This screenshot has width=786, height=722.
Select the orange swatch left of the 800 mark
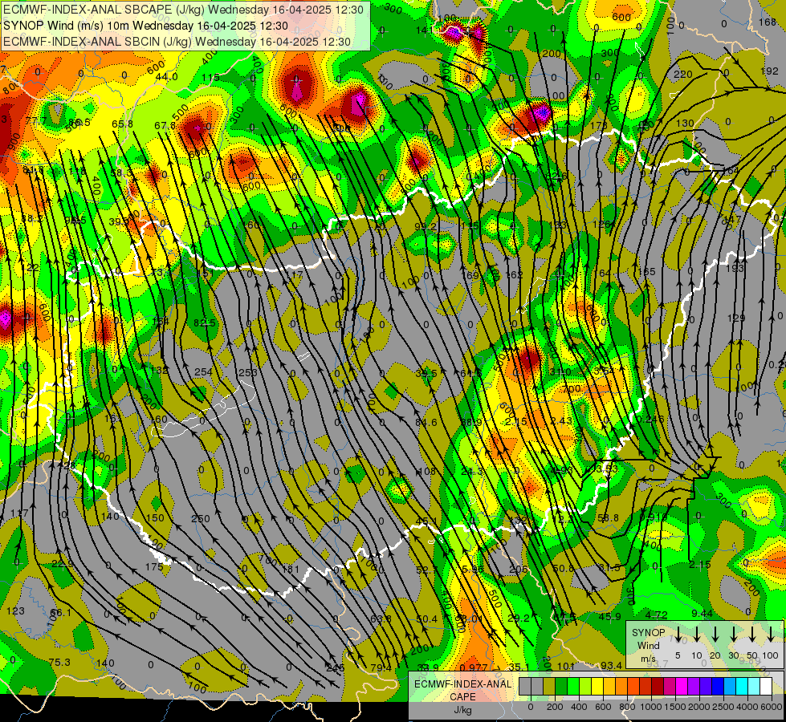click(x=621, y=686)
